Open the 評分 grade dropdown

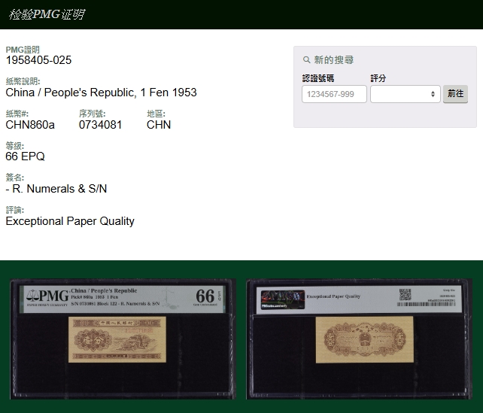coord(405,94)
